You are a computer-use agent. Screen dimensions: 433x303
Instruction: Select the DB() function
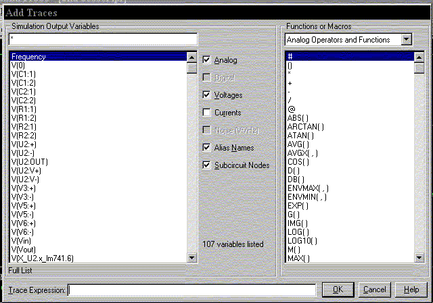[x=296, y=179]
